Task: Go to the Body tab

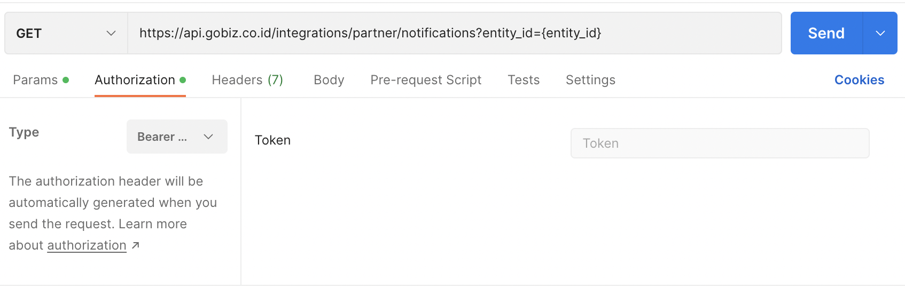Action: (x=329, y=80)
